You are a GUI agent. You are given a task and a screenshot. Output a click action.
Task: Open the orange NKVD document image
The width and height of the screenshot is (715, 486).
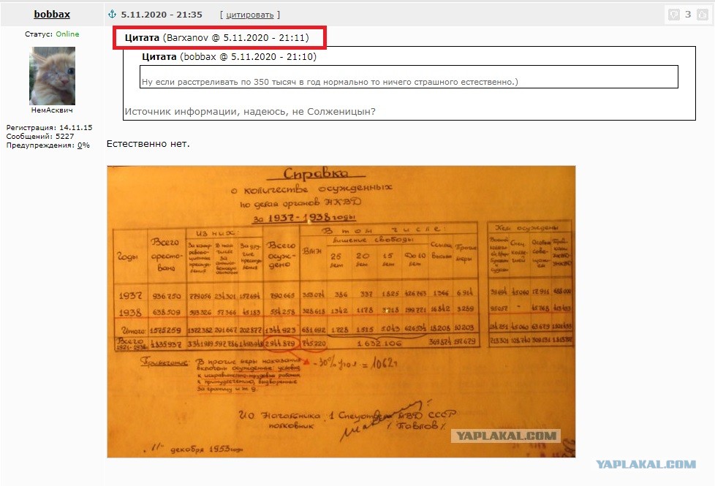coord(341,311)
